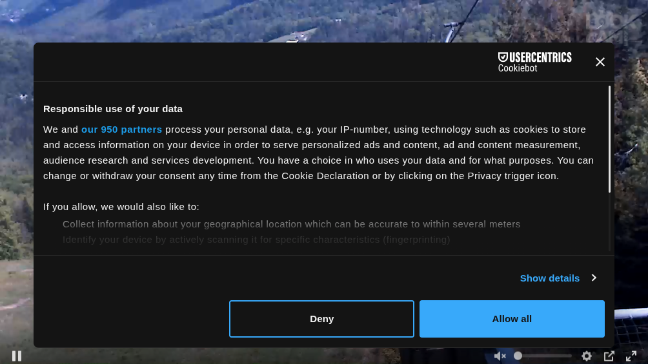The width and height of the screenshot is (648, 364).
Task: Click the "Cookie Declaration" text in the paragraph
Action: (325, 176)
